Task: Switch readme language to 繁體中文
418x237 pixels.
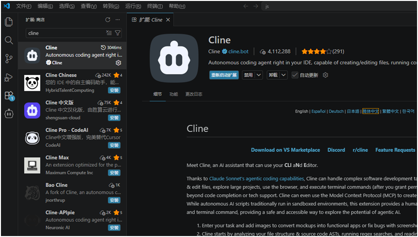Action: 391,112
